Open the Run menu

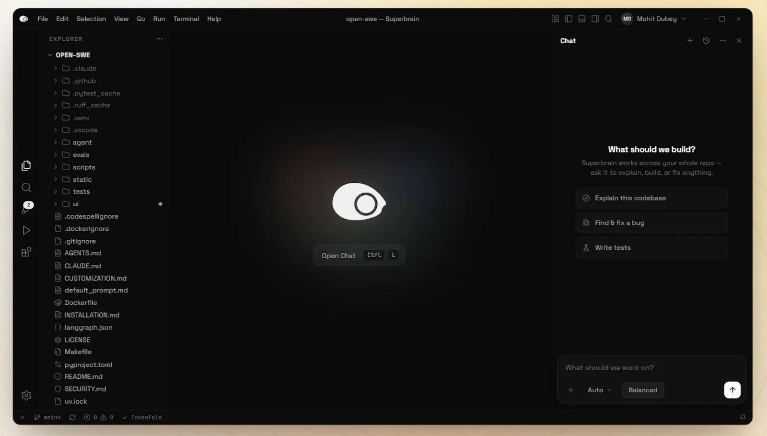click(159, 19)
